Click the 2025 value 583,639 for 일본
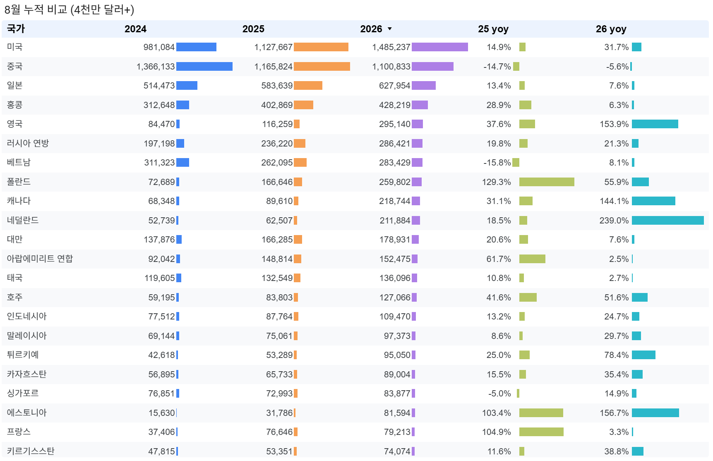 (277, 86)
